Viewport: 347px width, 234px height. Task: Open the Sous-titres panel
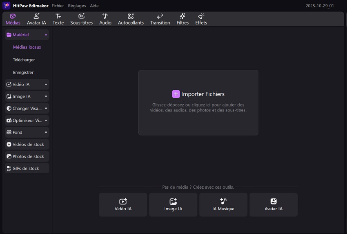81,19
